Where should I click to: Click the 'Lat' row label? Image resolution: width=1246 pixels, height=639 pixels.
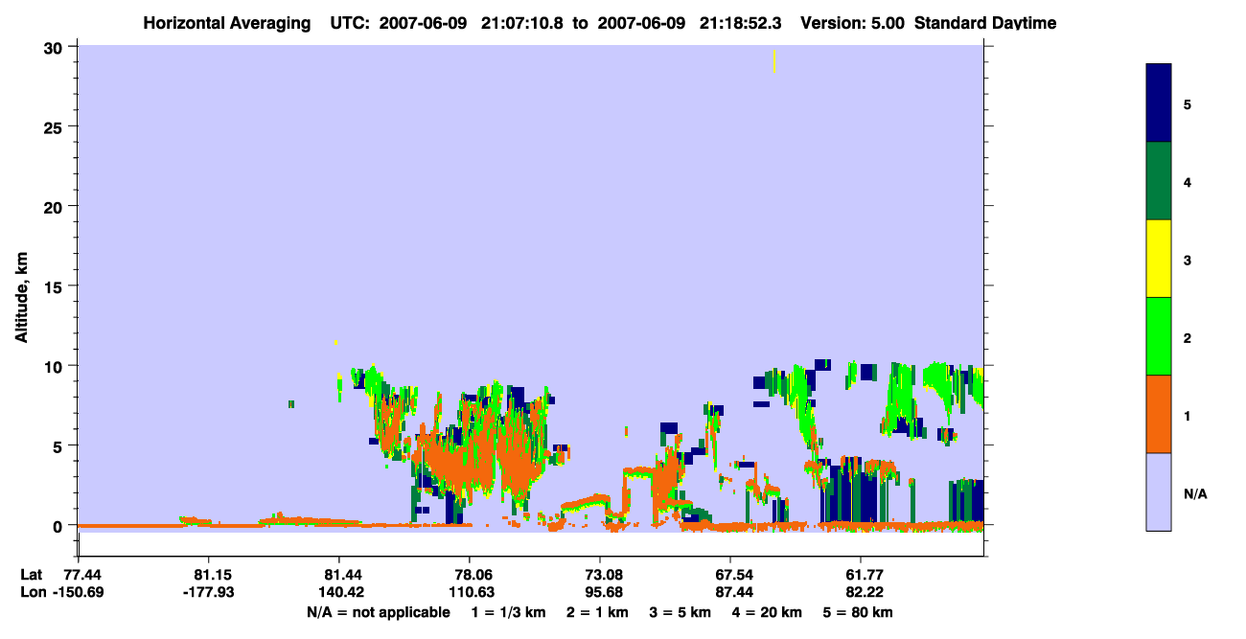click(33, 575)
